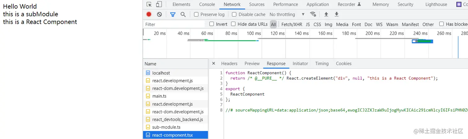The width and height of the screenshot is (468, 139).
Task: Open the No throttling dropdown
Action: [x=287, y=14]
